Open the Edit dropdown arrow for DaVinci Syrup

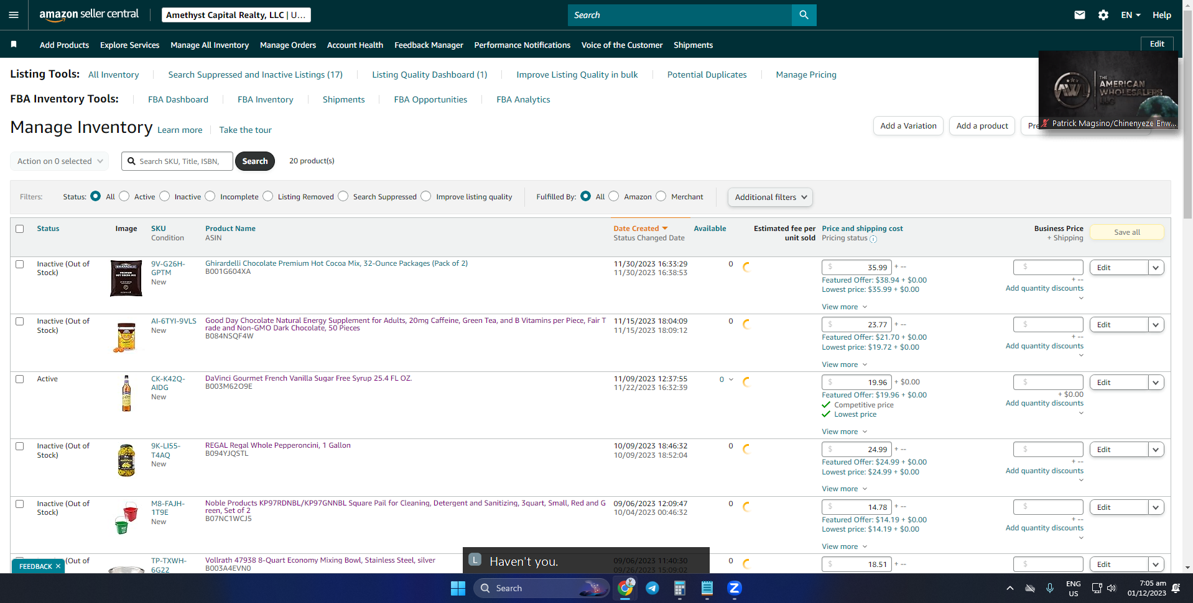[1156, 383]
